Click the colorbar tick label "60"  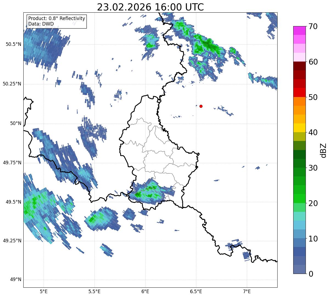point(313,62)
